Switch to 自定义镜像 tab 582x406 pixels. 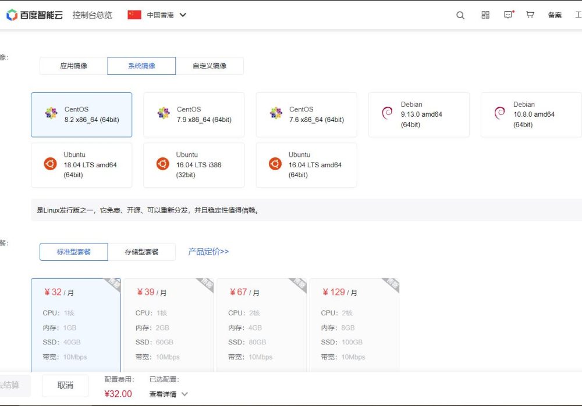210,66
